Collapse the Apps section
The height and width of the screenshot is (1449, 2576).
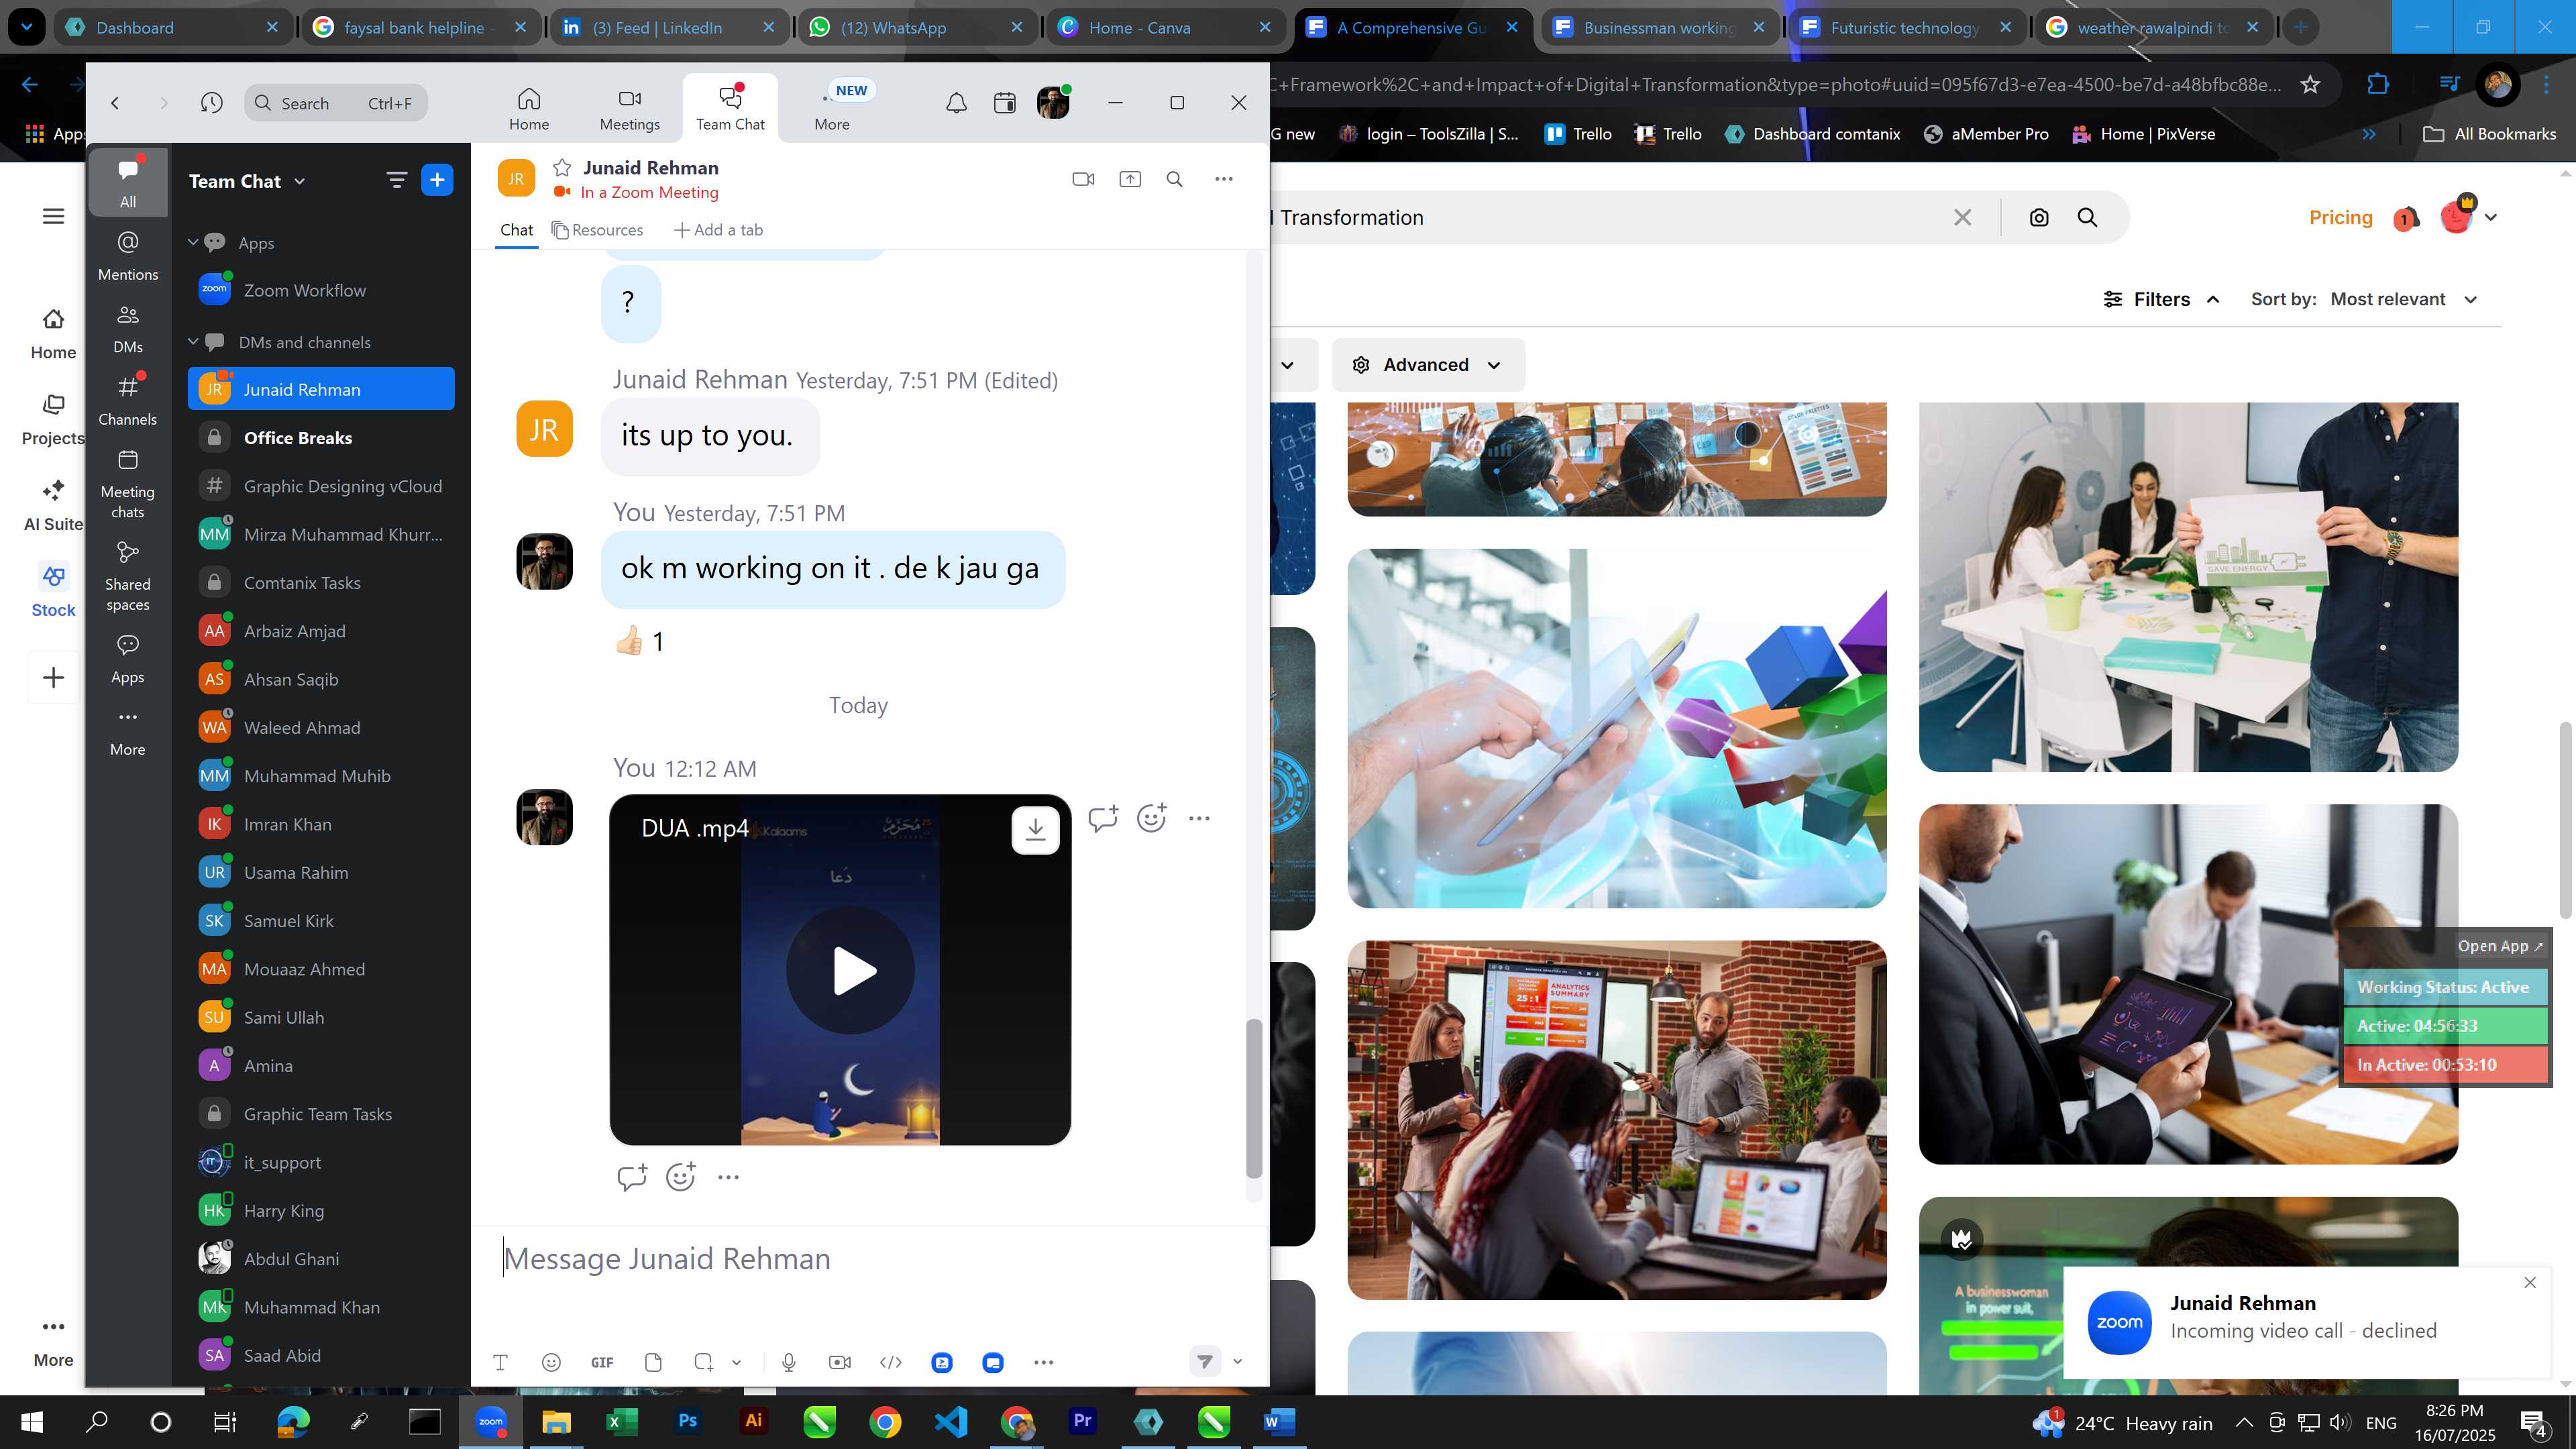[x=193, y=242]
